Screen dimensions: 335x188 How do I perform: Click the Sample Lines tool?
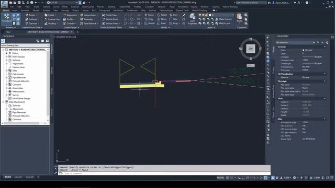pos(110,19)
